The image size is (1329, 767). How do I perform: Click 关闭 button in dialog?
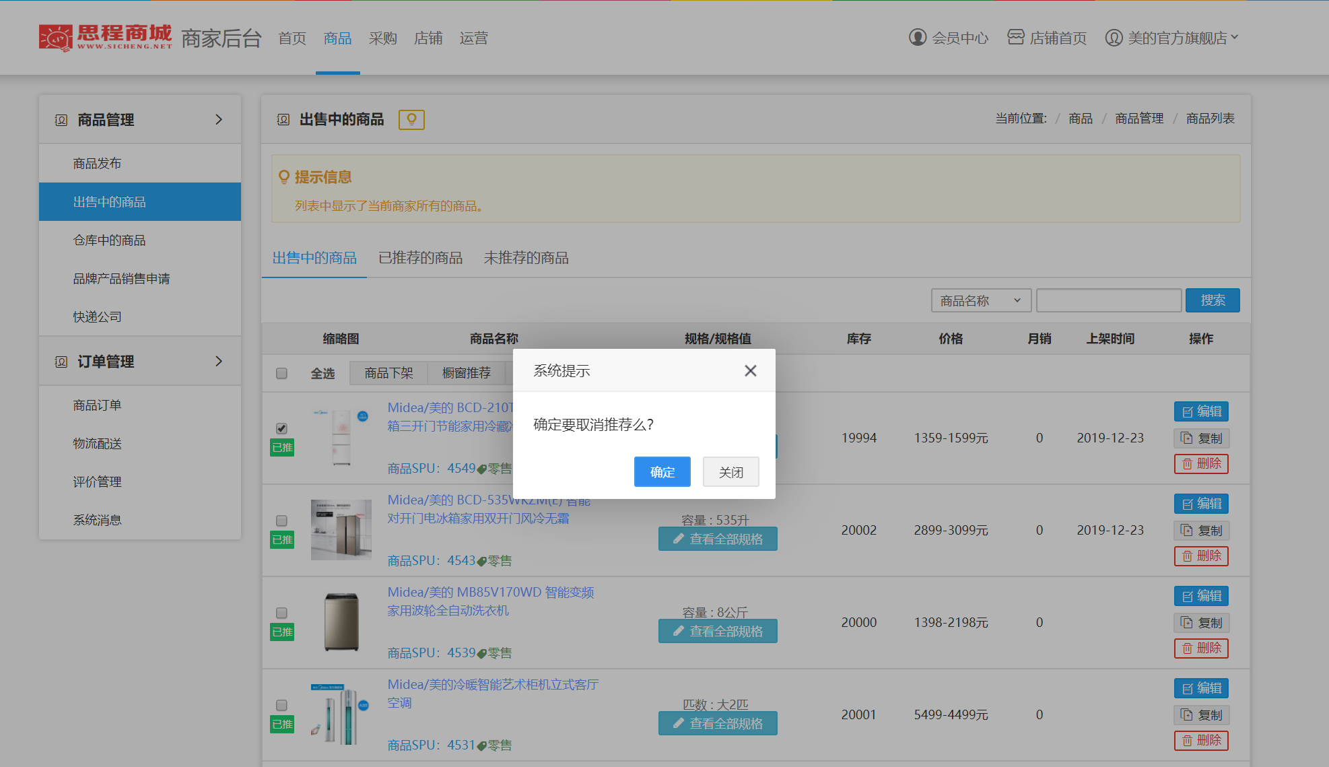(731, 471)
